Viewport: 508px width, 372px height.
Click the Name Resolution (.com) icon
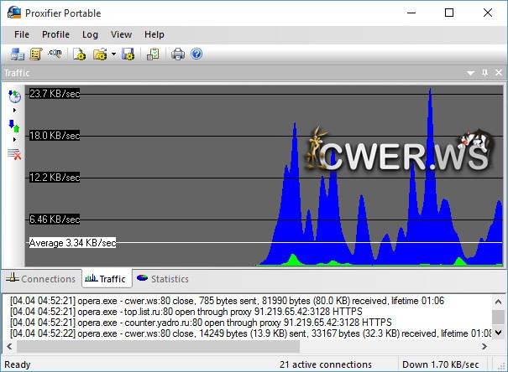coord(56,54)
